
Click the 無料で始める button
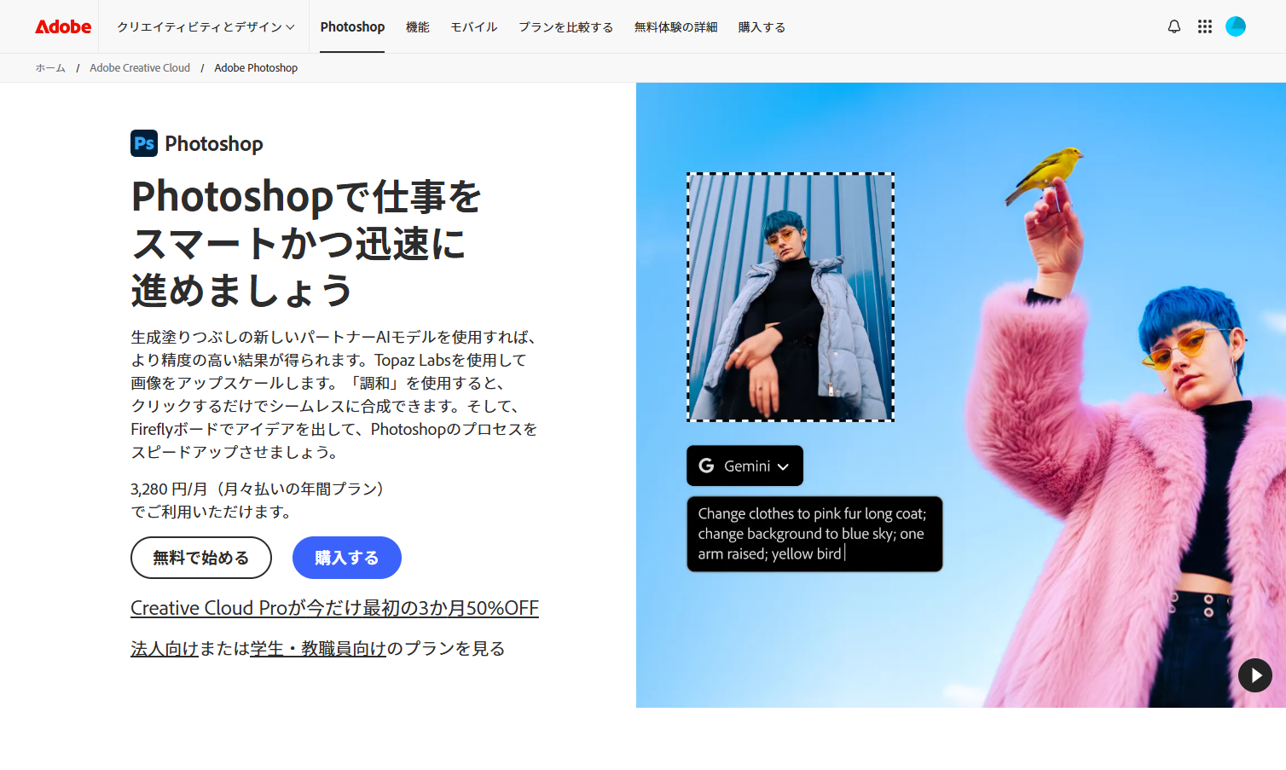201,558
